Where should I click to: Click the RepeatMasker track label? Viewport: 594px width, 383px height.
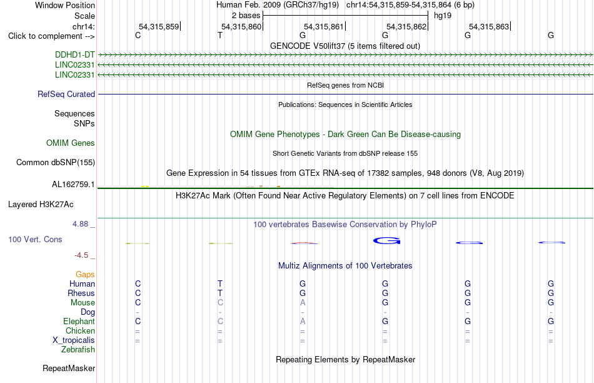coord(69,368)
